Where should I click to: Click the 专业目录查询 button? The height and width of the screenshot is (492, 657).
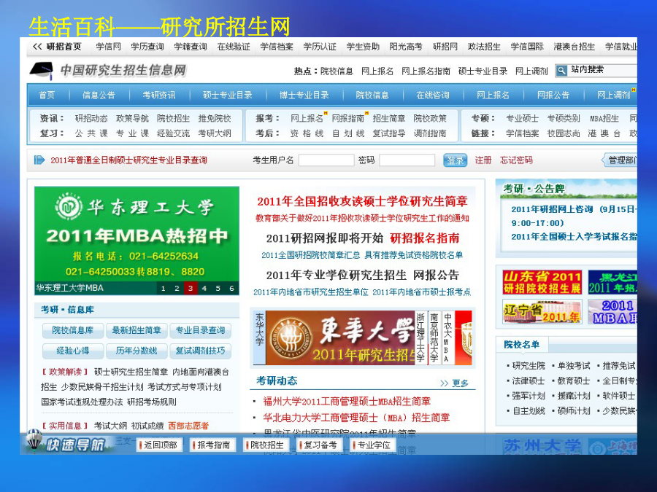point(200,330)
